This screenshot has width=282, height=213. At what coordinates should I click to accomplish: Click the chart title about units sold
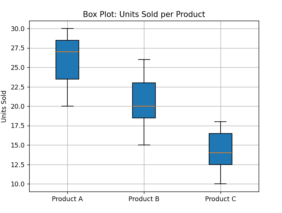pyautogui.click(x=144, y=14)
